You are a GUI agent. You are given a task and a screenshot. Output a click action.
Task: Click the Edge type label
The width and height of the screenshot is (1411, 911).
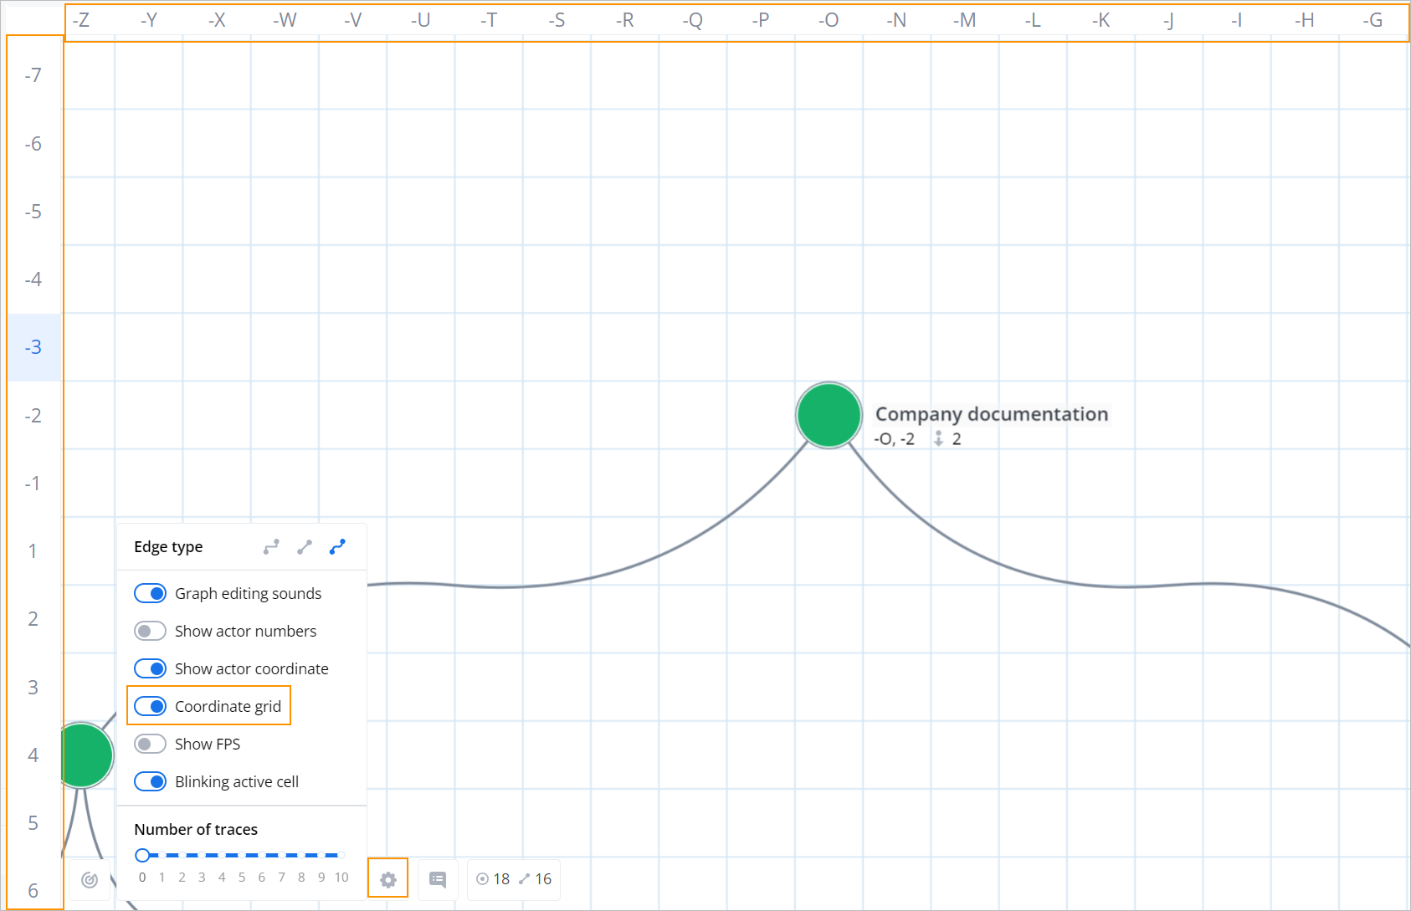click(168, 547)
